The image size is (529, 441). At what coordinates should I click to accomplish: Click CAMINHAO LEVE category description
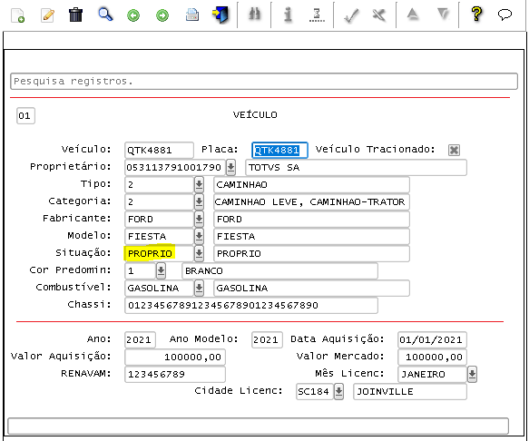tap(311, 201)
